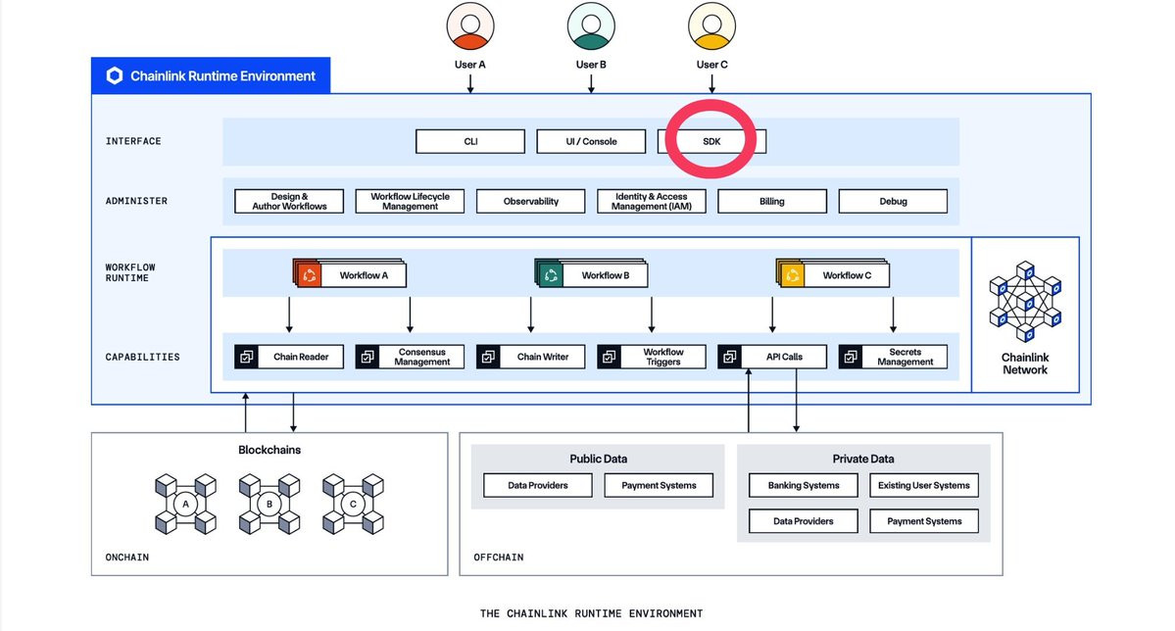
Task: Click the Workflow Triggers label
Action: click(663, 357)
